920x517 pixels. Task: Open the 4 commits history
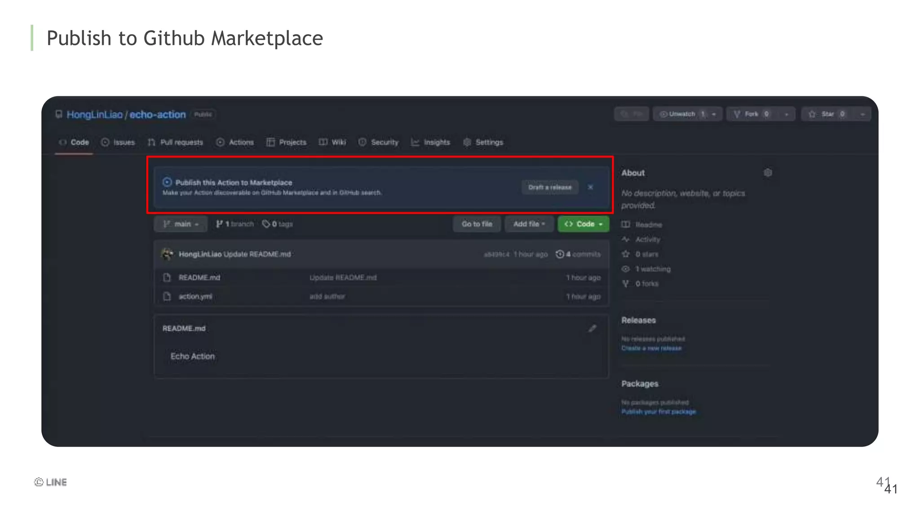[x=579, y=254]
